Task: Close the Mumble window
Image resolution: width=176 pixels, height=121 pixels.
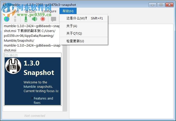Action: (x=169, y=5)
